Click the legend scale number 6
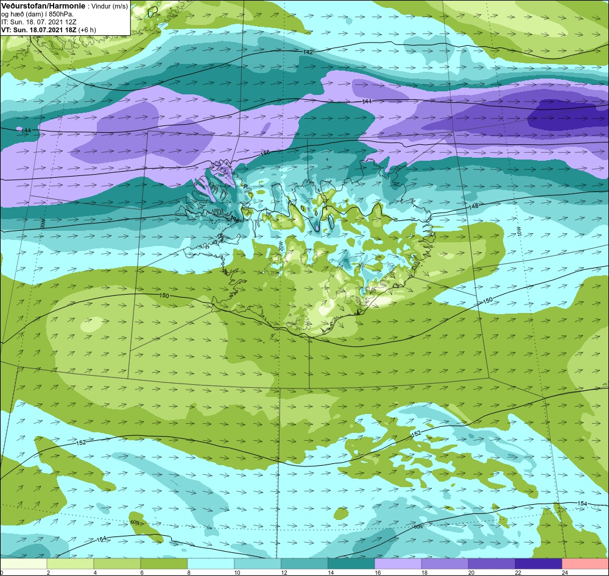Screen dimensions: 609x576 tap(142, 572)
